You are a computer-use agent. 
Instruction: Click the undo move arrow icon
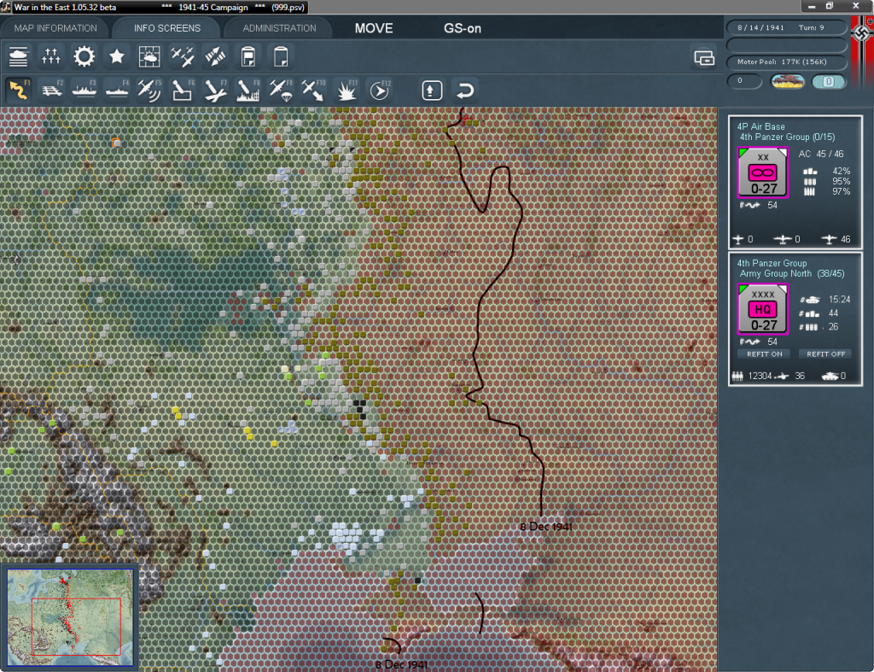pyautogui.click(x=465, y=91)
